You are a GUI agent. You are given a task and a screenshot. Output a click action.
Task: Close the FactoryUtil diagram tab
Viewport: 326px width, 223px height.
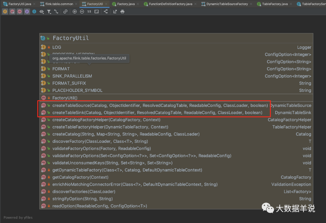[106, 4]
